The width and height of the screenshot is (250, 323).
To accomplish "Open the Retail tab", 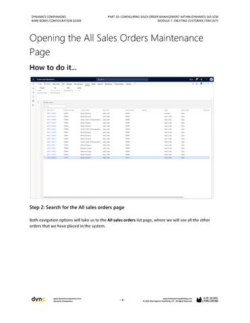I will (94, 84).
